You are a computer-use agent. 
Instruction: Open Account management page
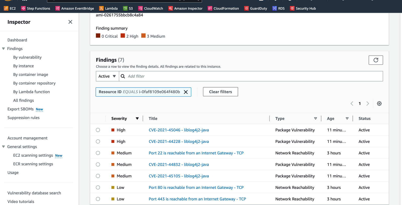(27, 138)
